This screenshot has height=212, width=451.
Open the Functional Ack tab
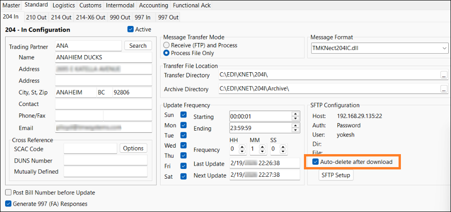click(x=192, y=5)
